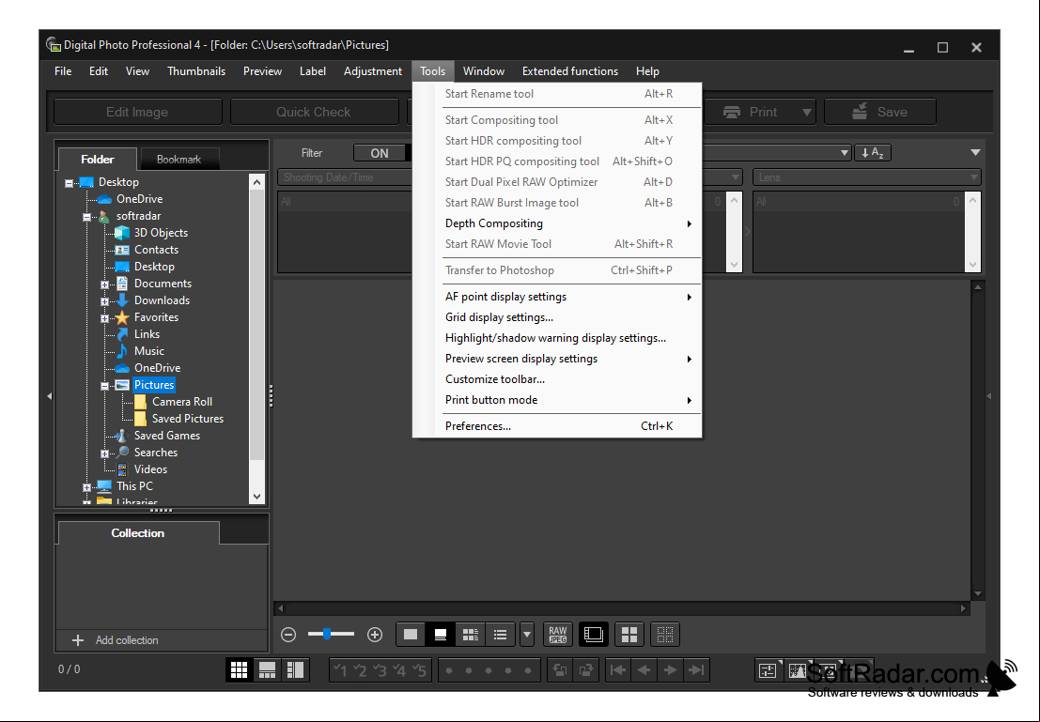Rotate image left
The height and width of the screenshot is (722, 1040).
pos(560,670)
